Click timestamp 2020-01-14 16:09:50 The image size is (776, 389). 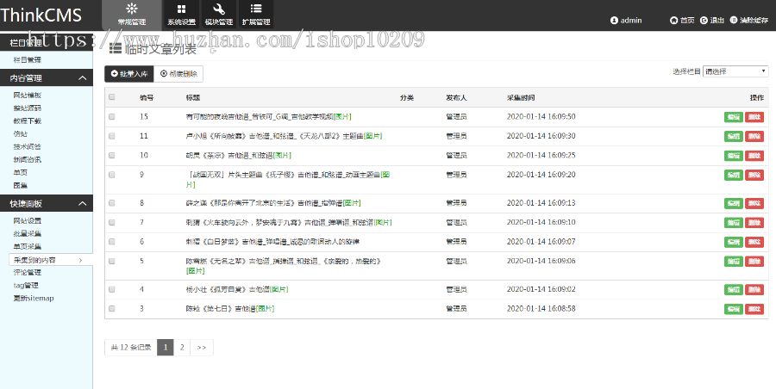coord(541,117)
